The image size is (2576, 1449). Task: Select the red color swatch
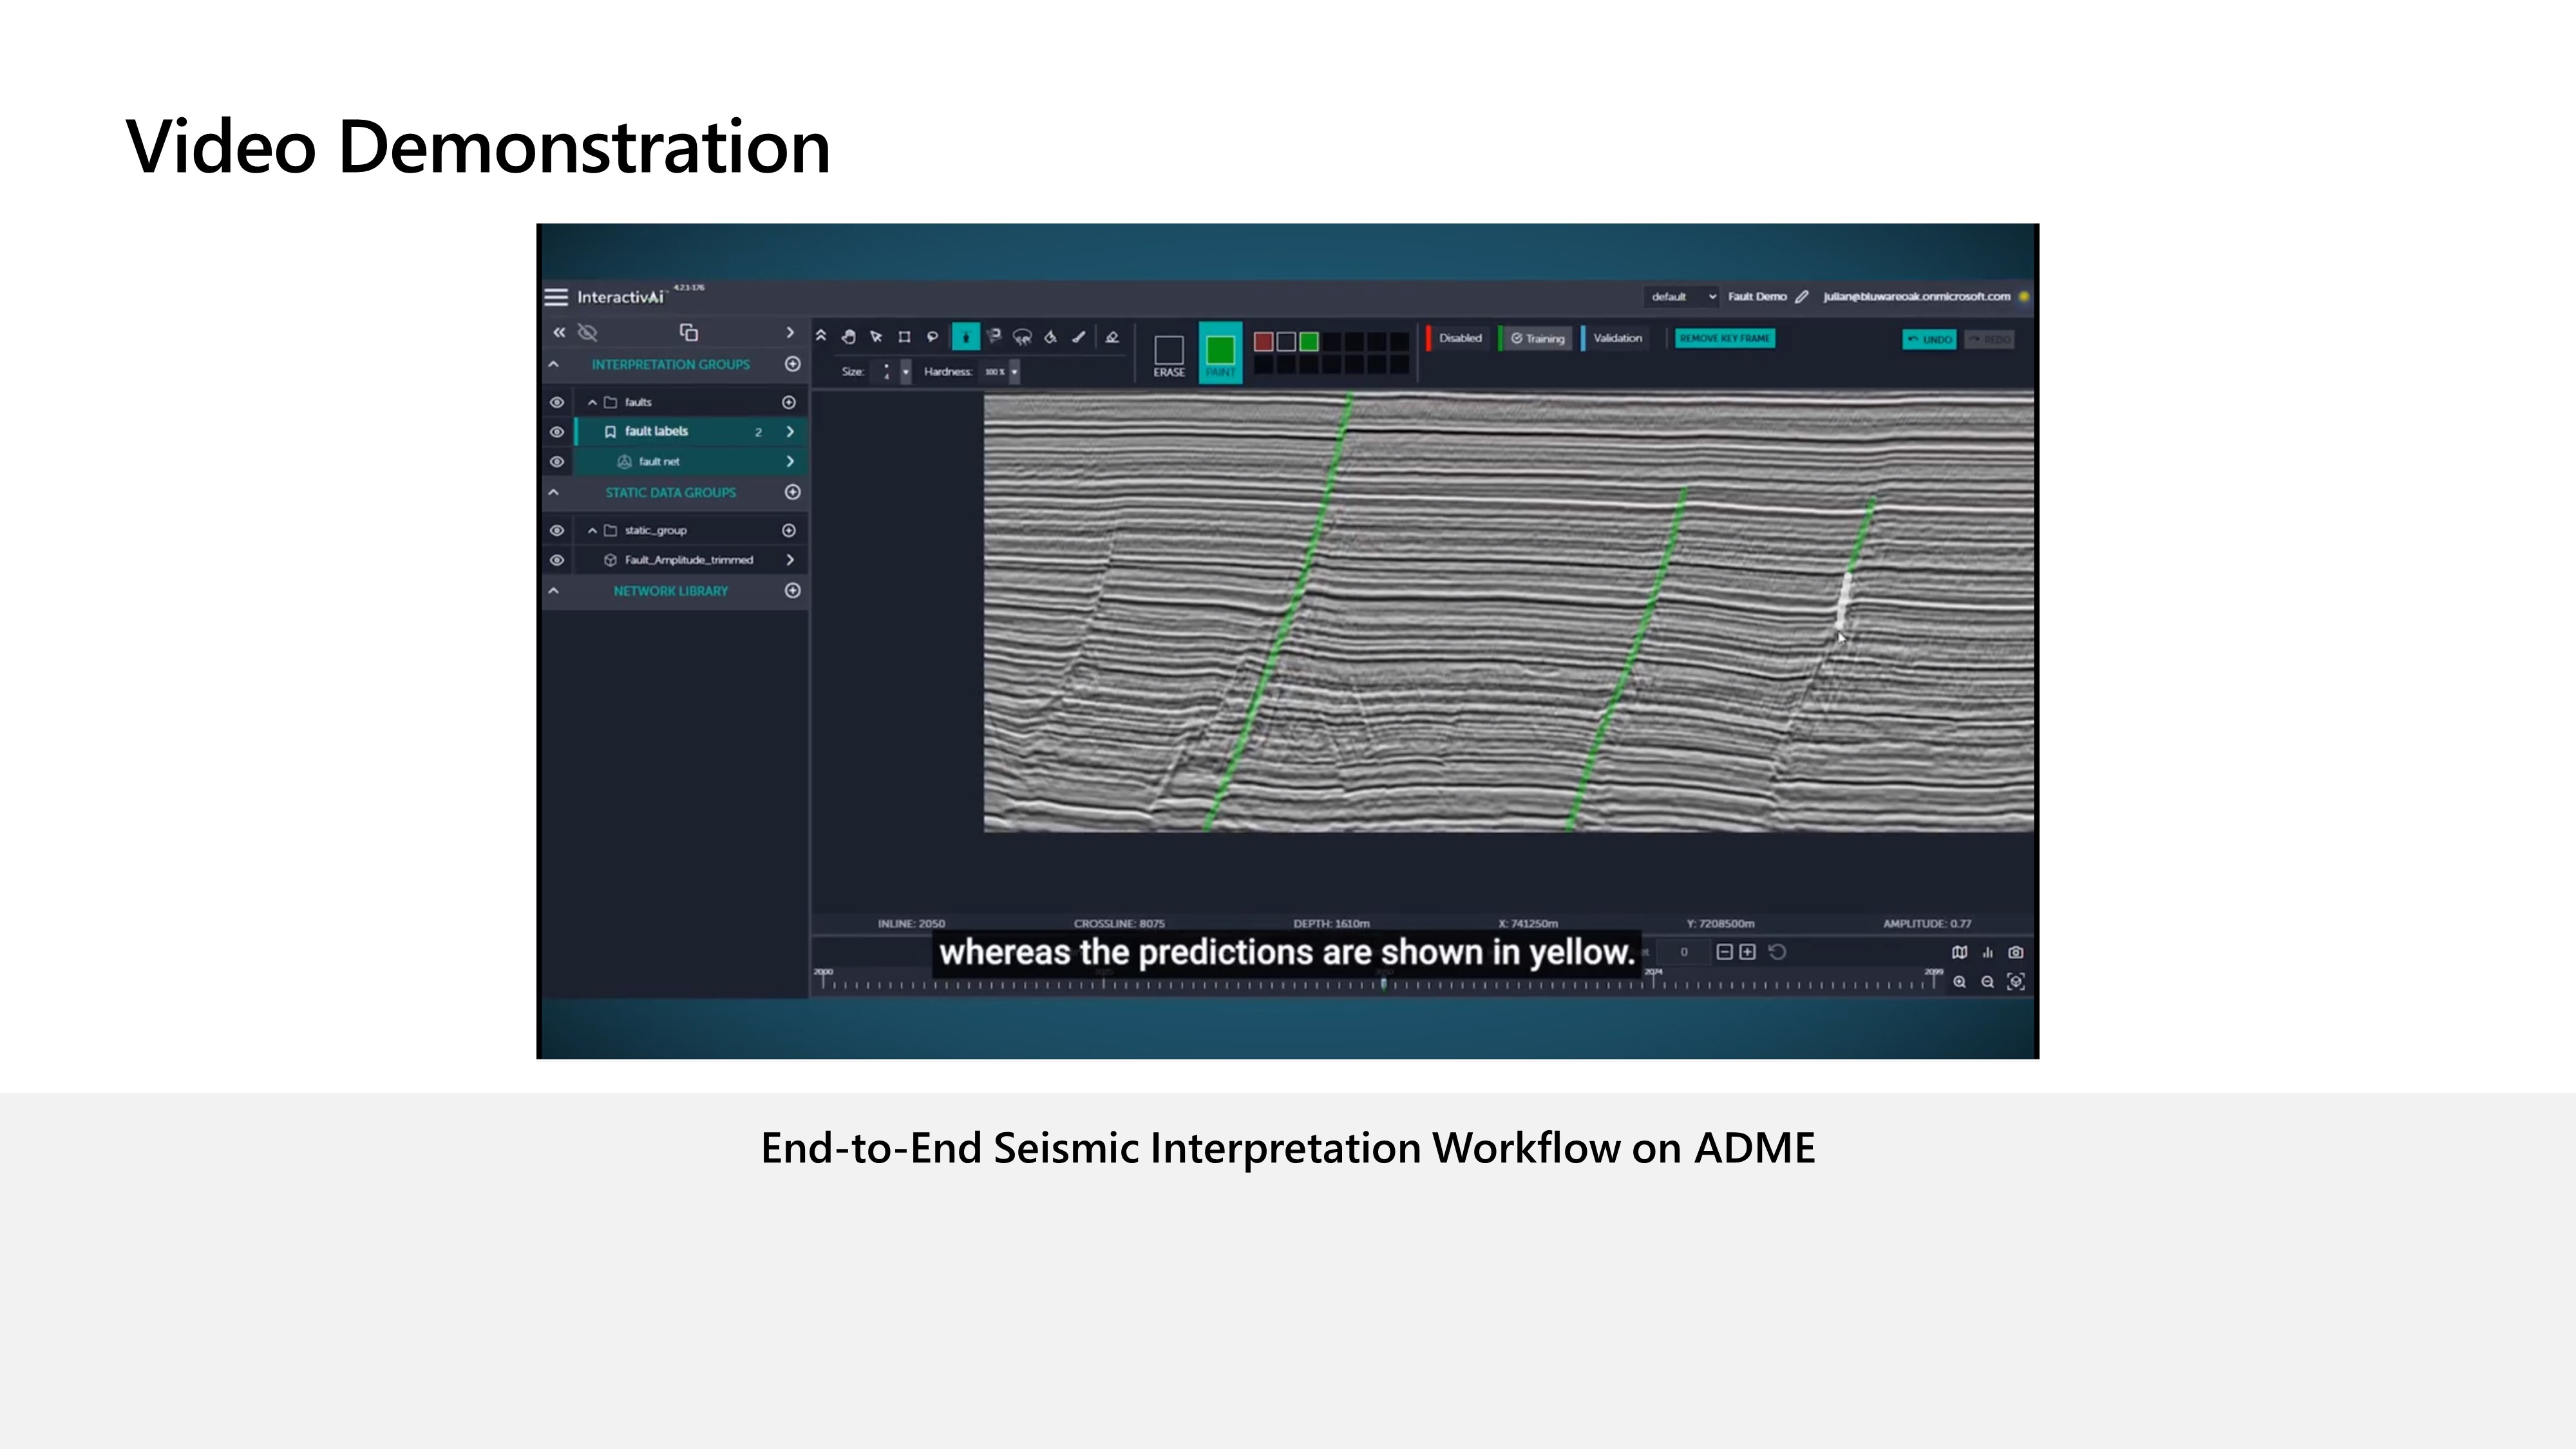[x=1263, y=342]
